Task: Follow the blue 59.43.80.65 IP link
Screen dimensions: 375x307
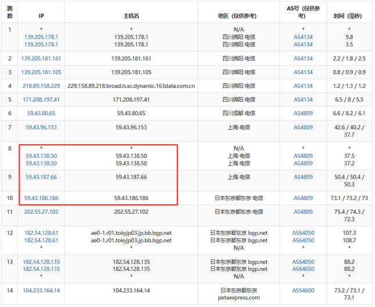Action: coord(41,113)
